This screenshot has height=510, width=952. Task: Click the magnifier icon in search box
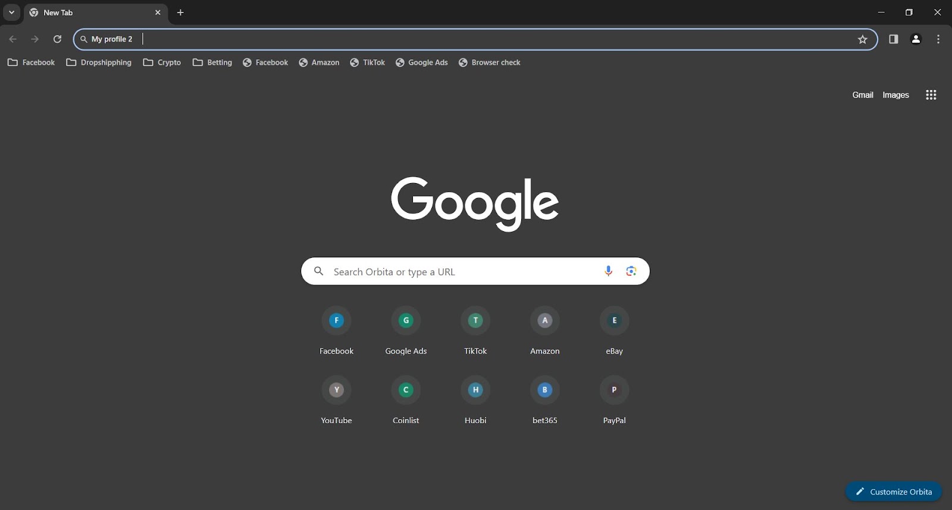pos(319,271)
